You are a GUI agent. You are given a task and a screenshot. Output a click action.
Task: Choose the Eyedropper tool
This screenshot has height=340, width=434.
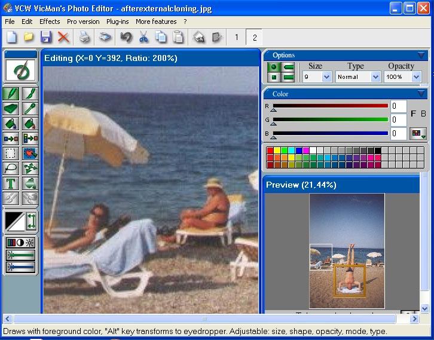pyautogui.click(x=30, y=108)
